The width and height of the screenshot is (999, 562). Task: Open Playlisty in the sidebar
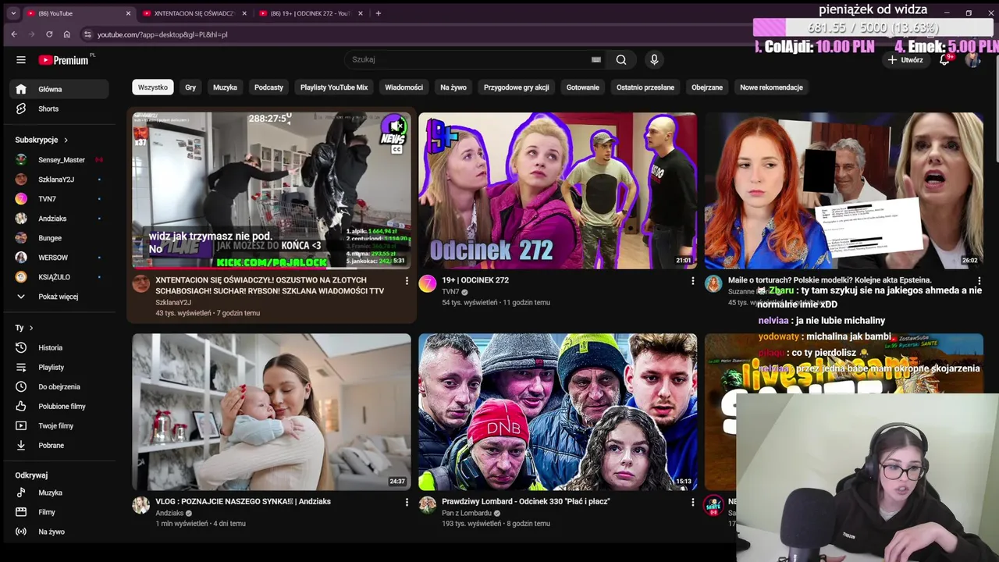[59, 367]
